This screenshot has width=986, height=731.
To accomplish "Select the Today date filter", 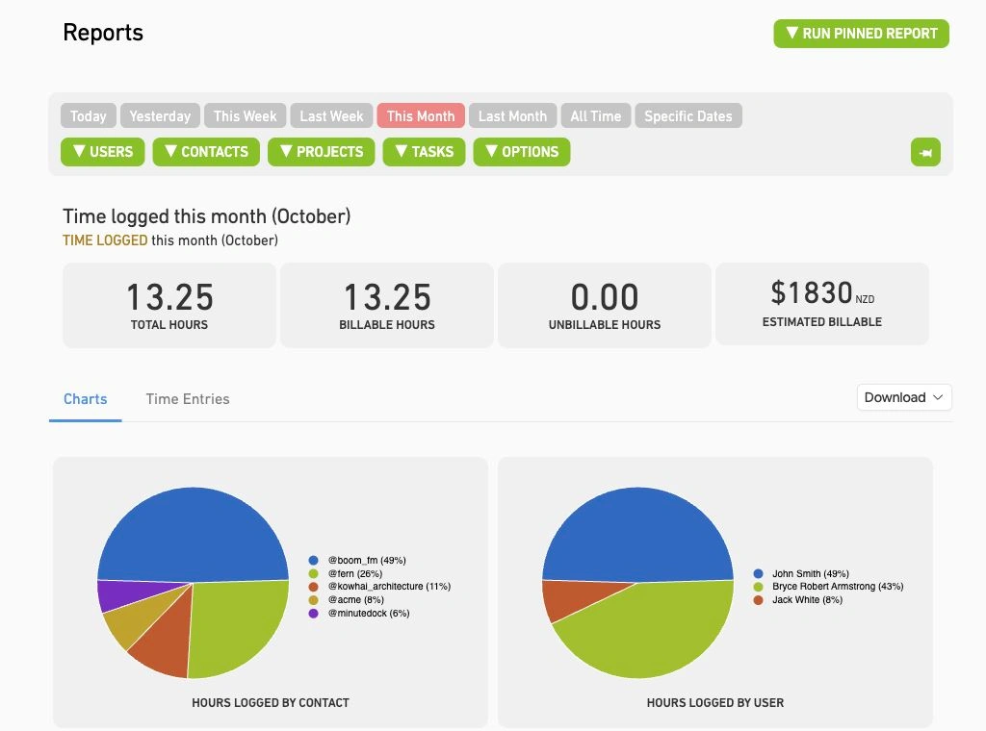I will coord(88,116).
